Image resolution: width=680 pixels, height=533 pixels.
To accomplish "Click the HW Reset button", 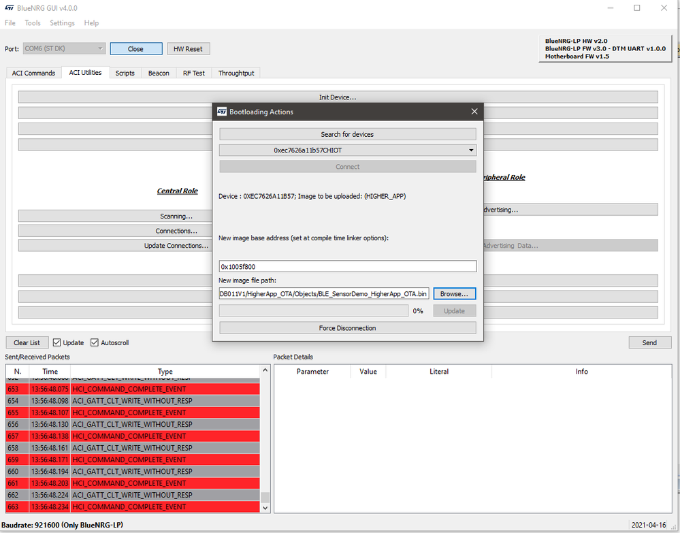I will 189,48.
